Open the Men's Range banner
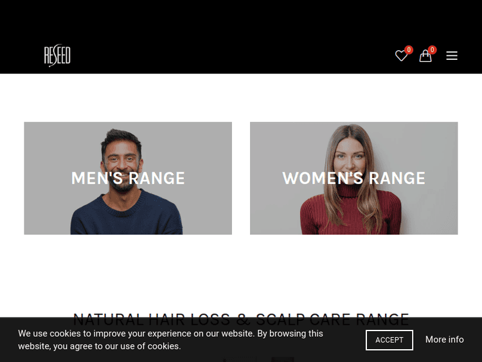 pyautogui.click(x=128, y=178)
